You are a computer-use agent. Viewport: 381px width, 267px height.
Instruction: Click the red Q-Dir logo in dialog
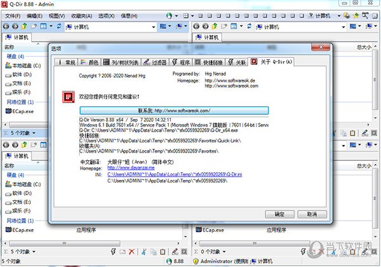coord(69,97)
